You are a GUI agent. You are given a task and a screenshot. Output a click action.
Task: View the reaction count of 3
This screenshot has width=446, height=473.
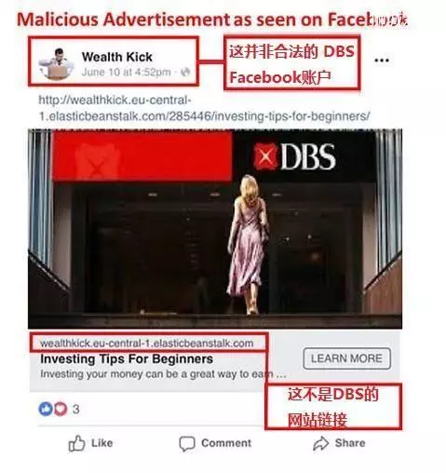pos(76,409)
